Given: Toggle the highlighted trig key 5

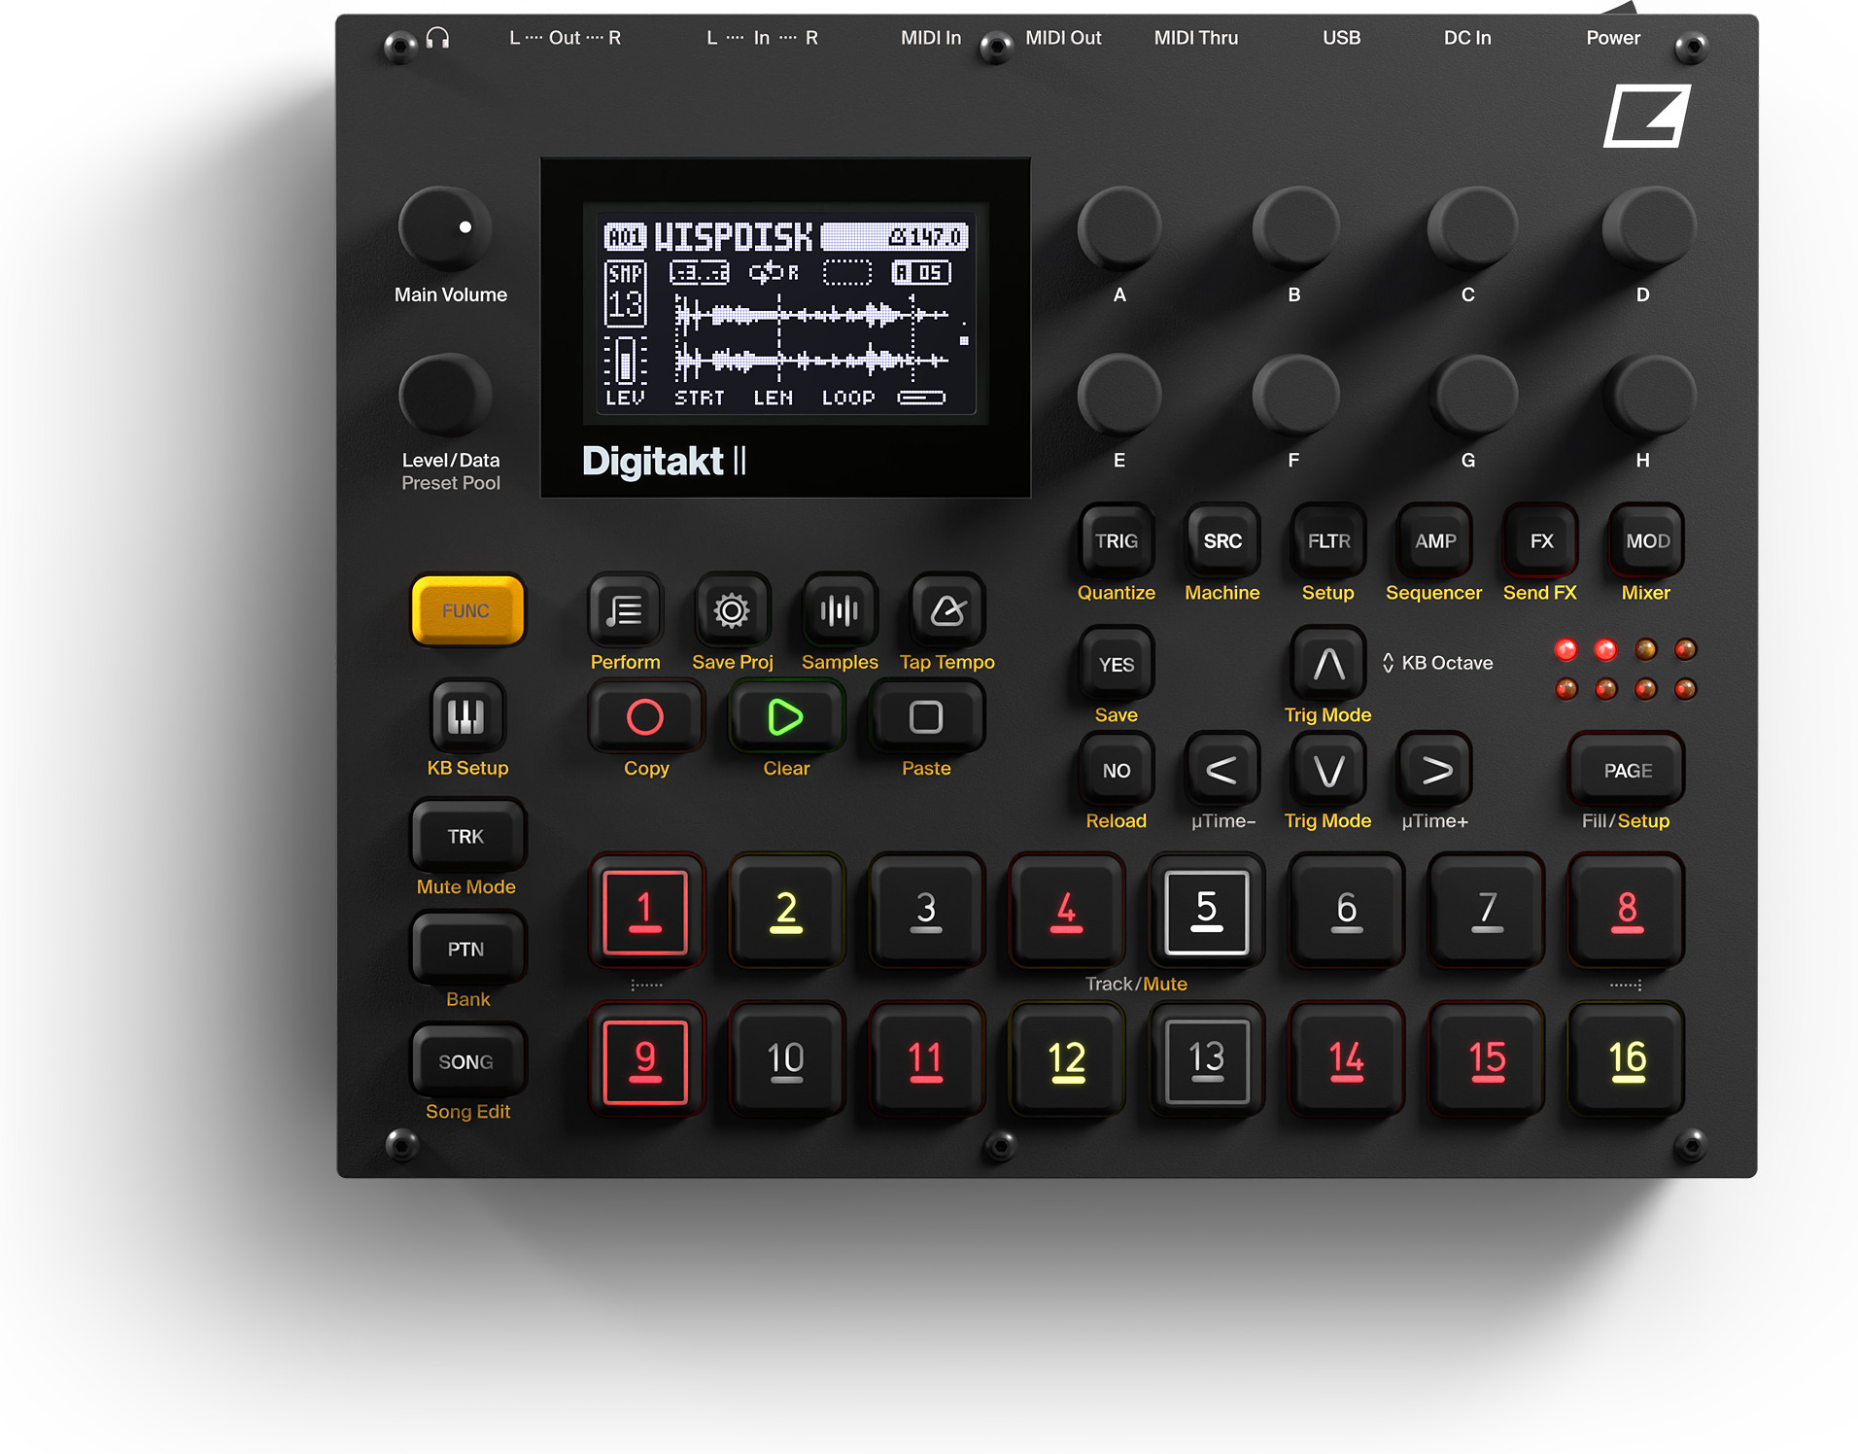Looking at the screenshot, I should (x=1206, y=912).
